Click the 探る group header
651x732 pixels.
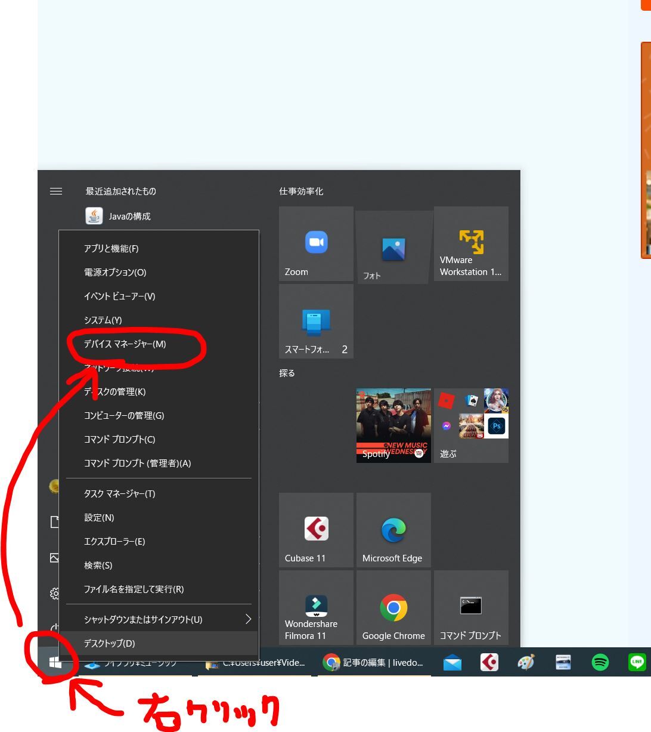[x=287, y=373]
